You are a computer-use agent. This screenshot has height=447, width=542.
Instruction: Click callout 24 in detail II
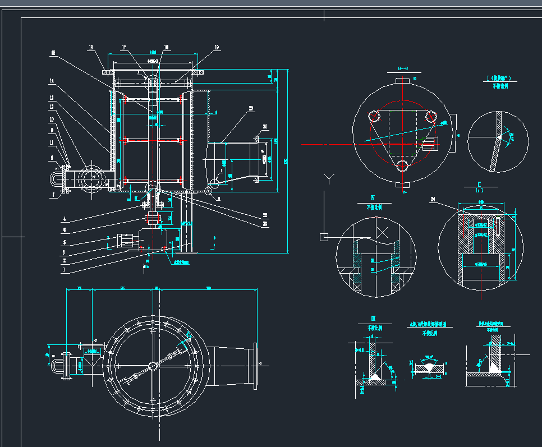(433, 199)
